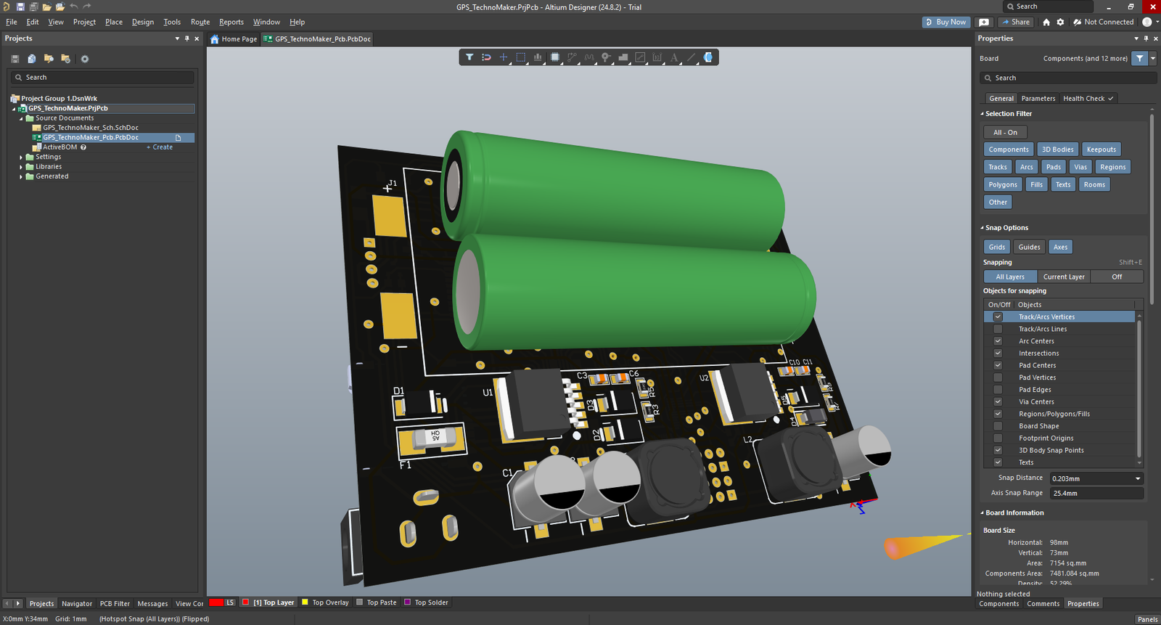
Task: Click the place component chip icon
Action: pos(555,57)
